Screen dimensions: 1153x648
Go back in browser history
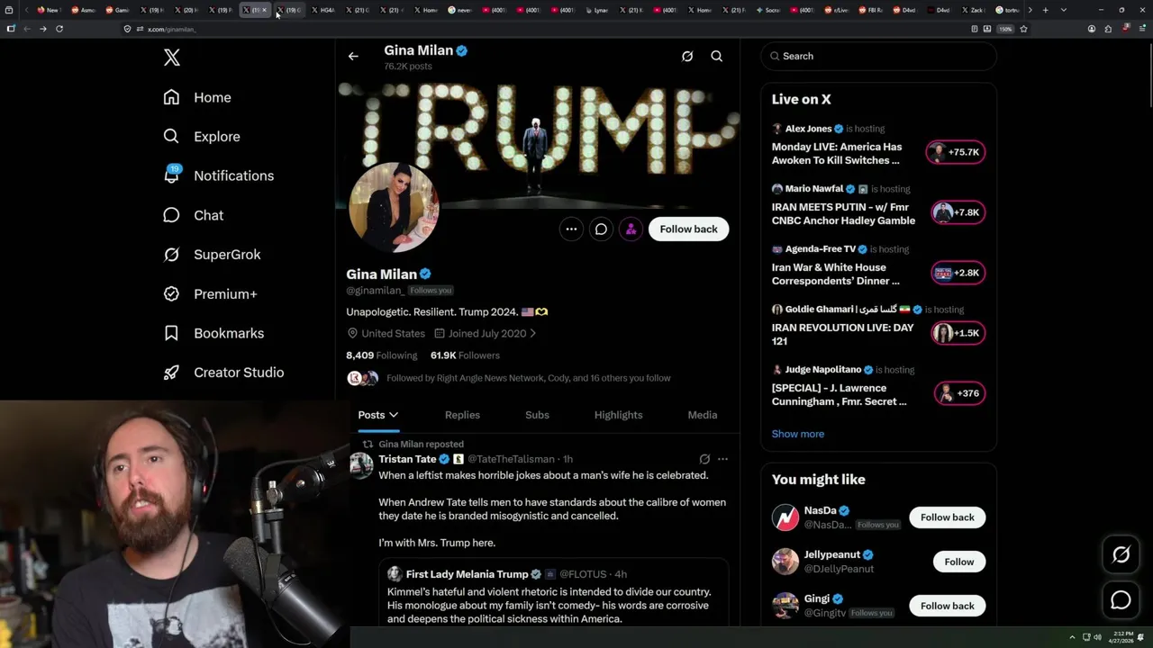(x=26, y=29)
